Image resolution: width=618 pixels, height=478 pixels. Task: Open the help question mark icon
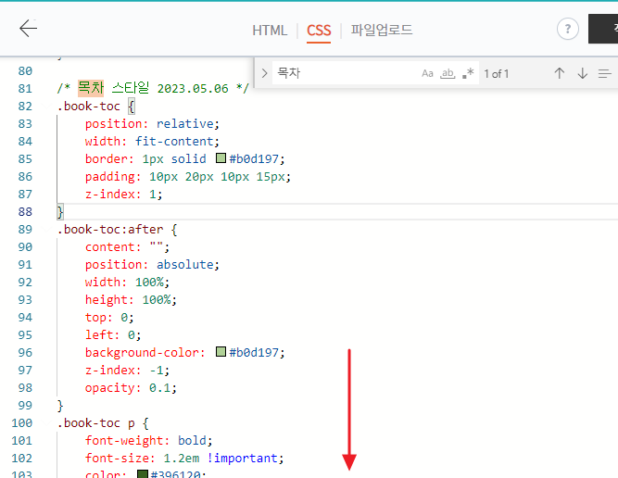(x=568, y=29)
